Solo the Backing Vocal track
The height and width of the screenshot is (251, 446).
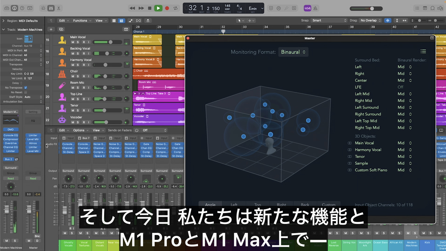pyautogui.click(x=78, y=53)
